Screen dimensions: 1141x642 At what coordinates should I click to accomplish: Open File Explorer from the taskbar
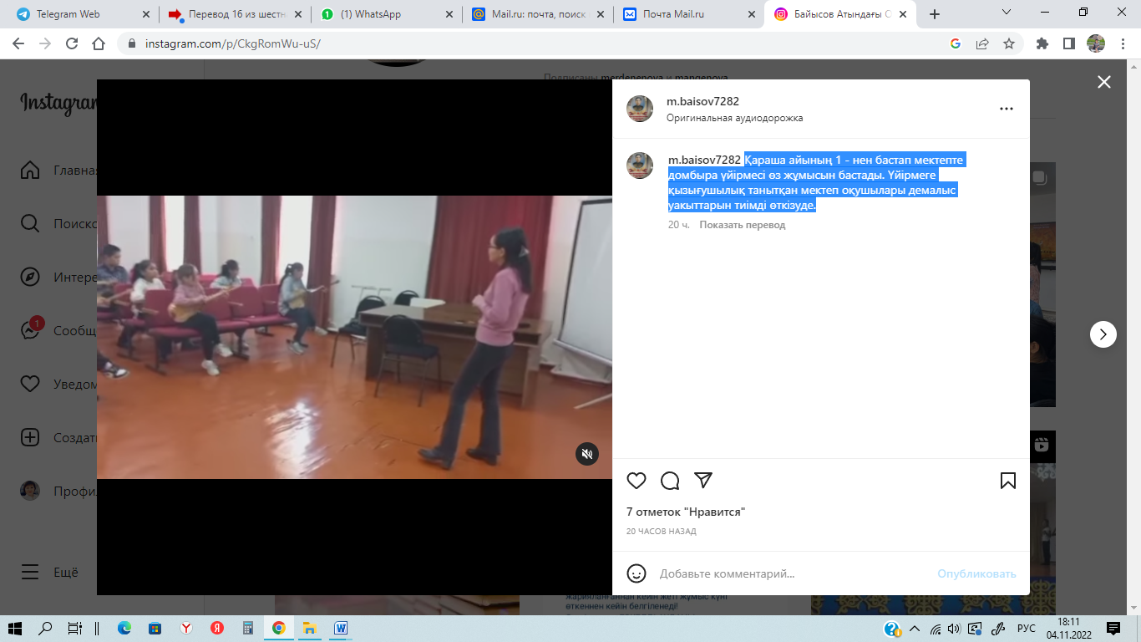pos(309,628)
